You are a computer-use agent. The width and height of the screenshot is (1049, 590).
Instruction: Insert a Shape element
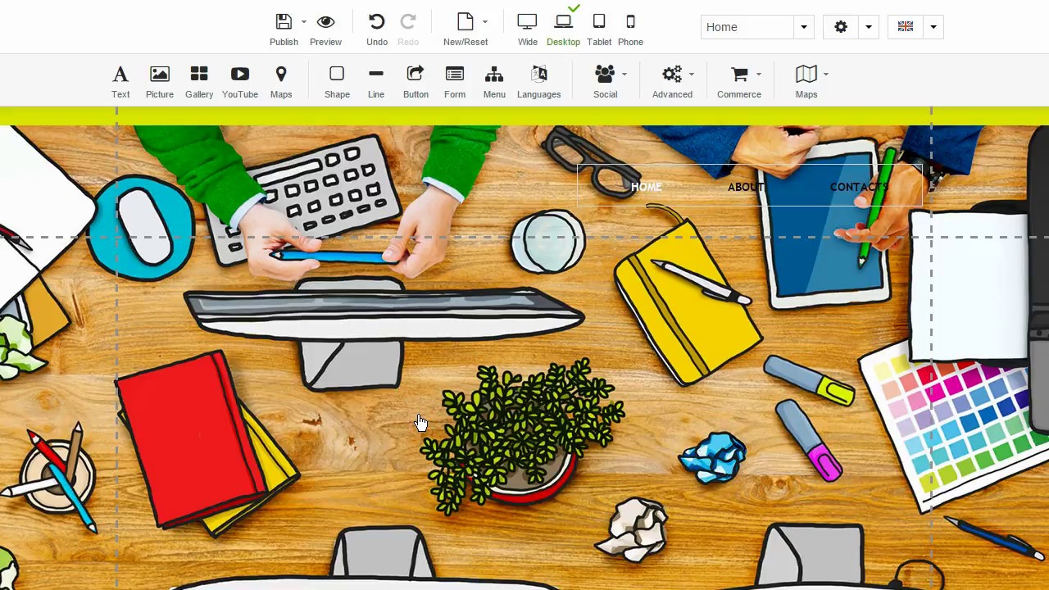point(337,82)
